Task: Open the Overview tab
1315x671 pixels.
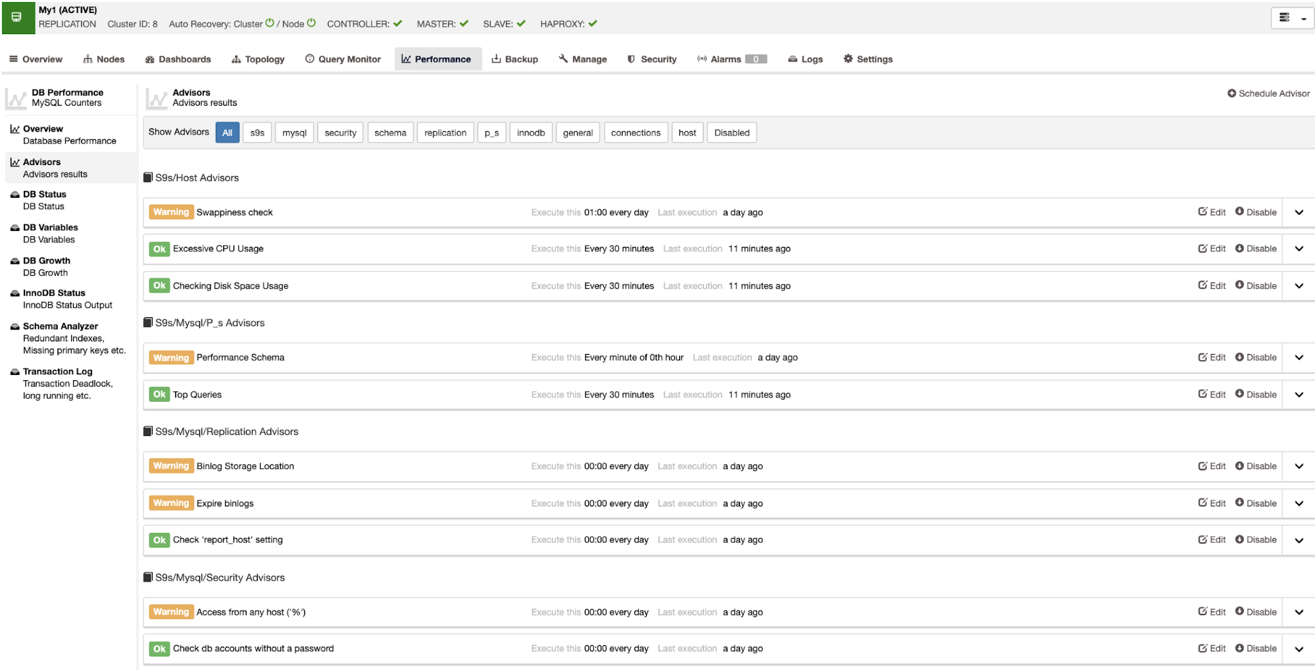Action: coord(36,59)
